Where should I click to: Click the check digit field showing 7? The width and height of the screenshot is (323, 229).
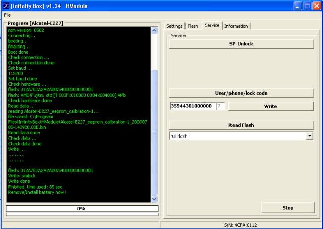pyautogui.click(x=220, y=106)
